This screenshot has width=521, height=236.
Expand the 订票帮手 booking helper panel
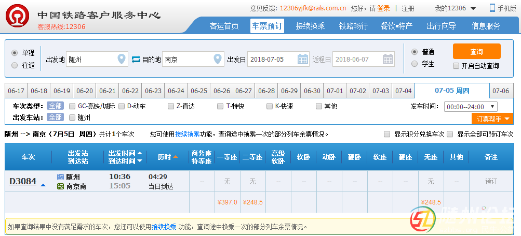tap(491, 119)
